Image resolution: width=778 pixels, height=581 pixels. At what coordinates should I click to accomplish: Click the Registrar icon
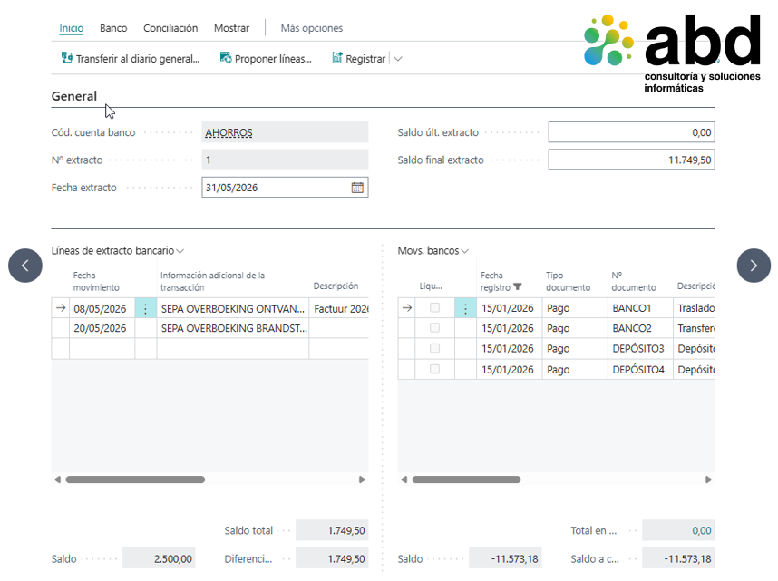point(337,58)
